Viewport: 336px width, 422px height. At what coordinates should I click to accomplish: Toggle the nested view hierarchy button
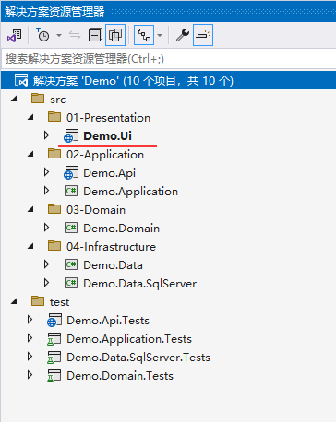pos(144,35)
